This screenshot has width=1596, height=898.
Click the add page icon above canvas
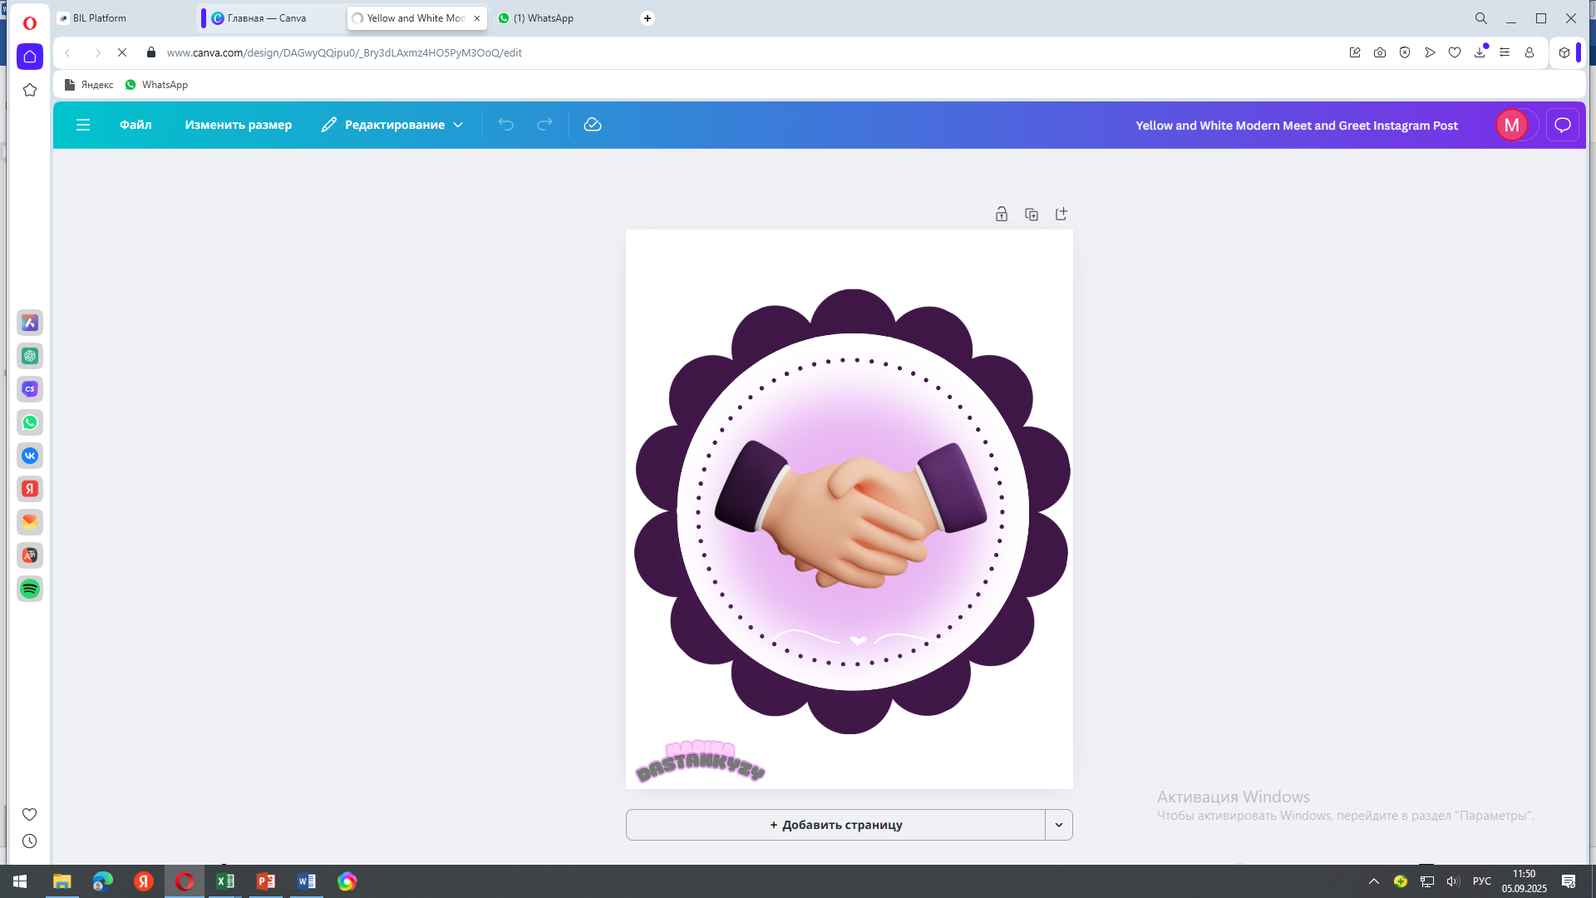click(x=1062, y=215)
